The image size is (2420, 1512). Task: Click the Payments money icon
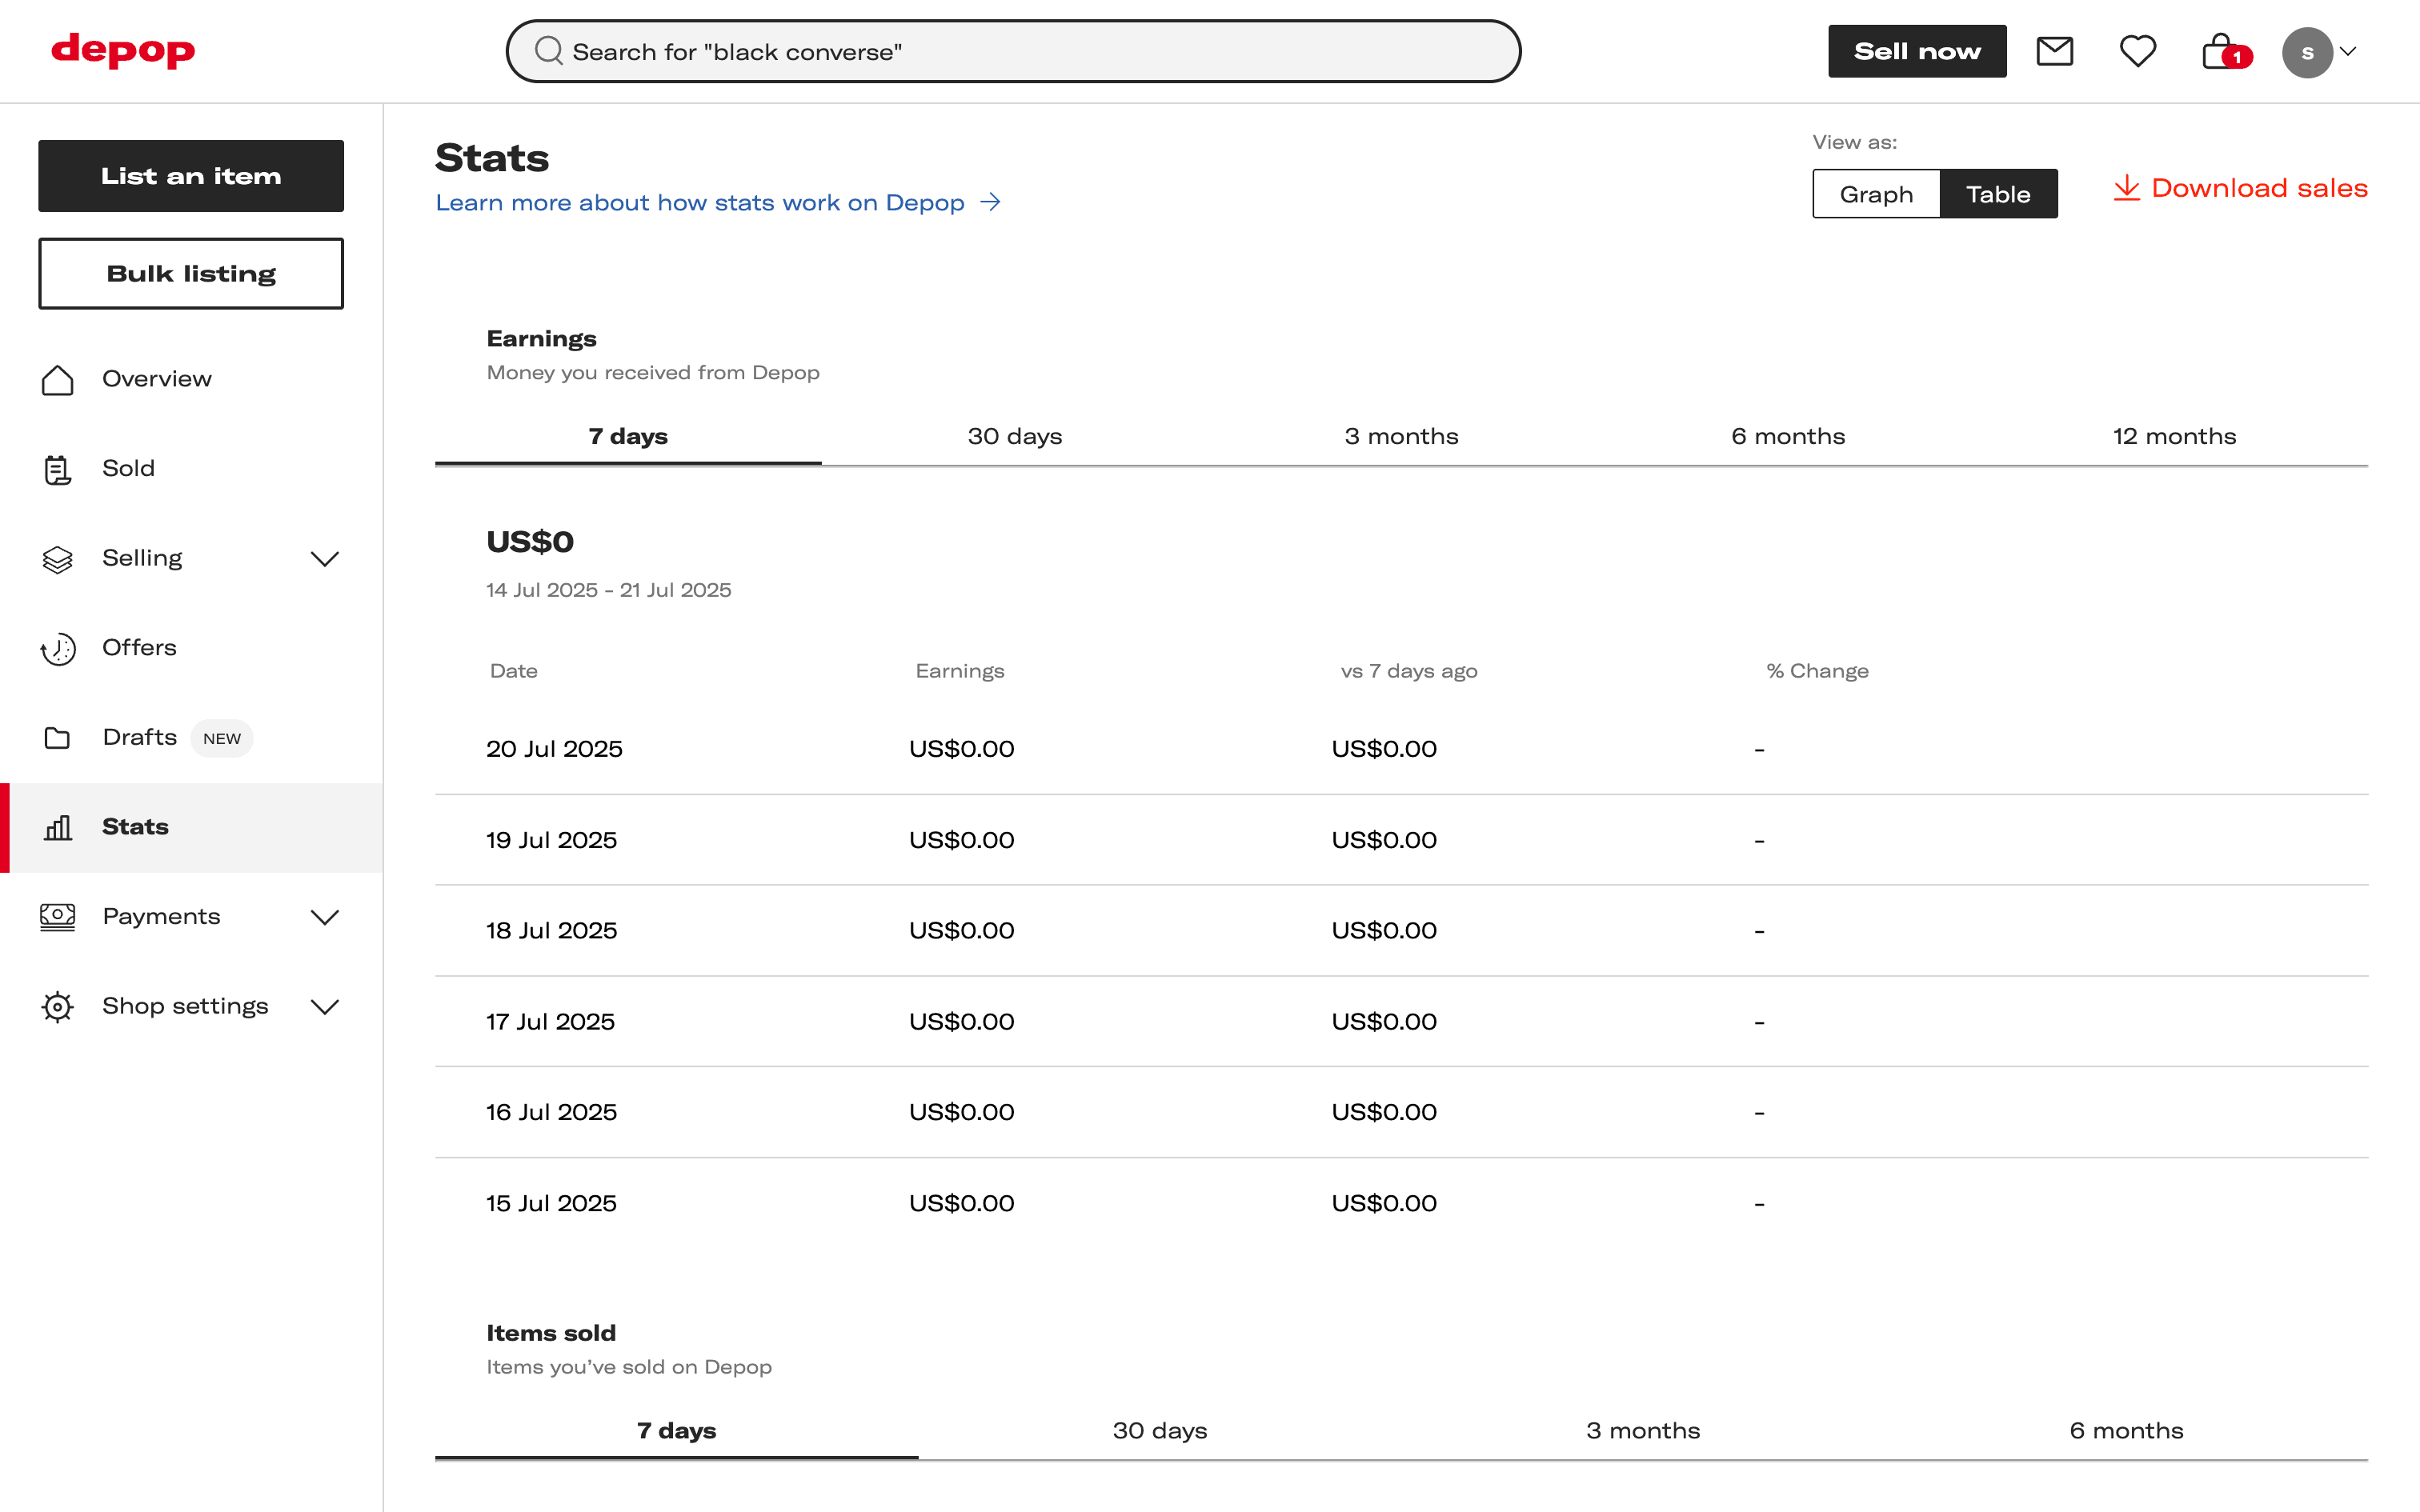point(57,917)
